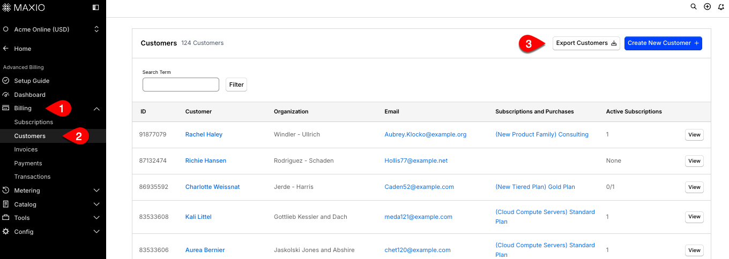Click the Tools briefcase icon
Screen dimensions: 729x259
coord(6,218)
